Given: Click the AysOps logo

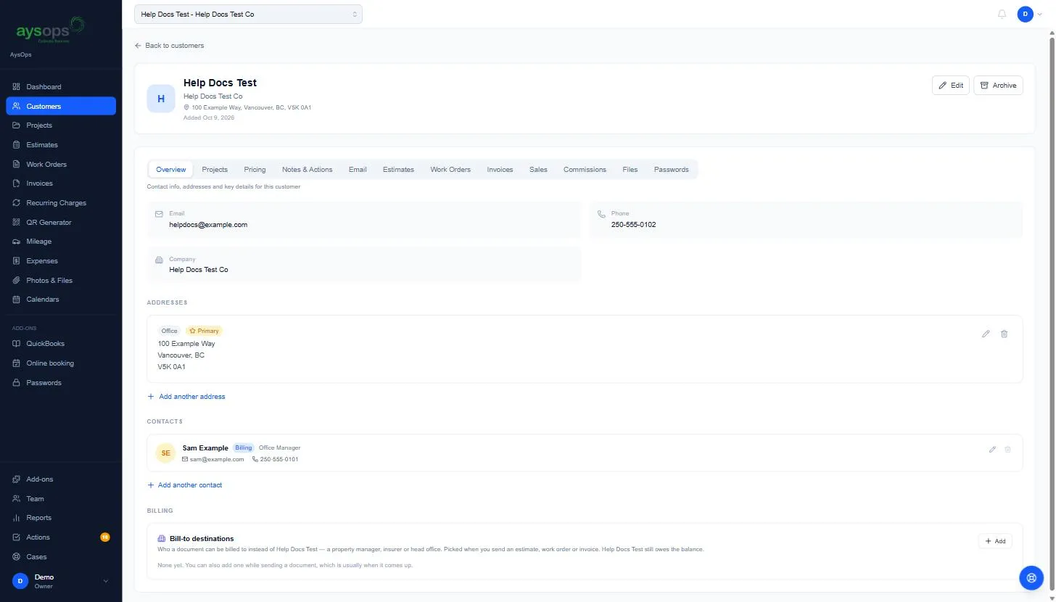Looking at the screenshot, I should click(51, 30).
